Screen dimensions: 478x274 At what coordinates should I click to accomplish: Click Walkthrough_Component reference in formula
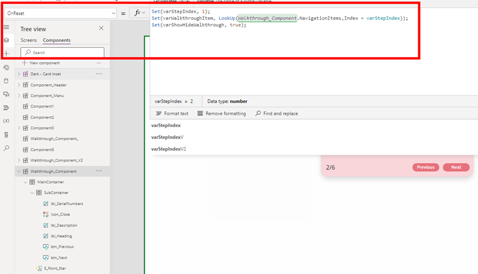267,19
